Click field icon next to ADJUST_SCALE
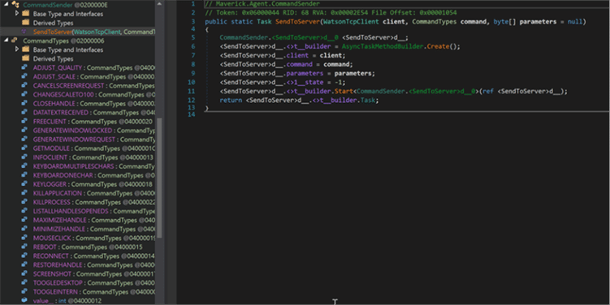This screenshot has width=610, height=305. point(24,76)
